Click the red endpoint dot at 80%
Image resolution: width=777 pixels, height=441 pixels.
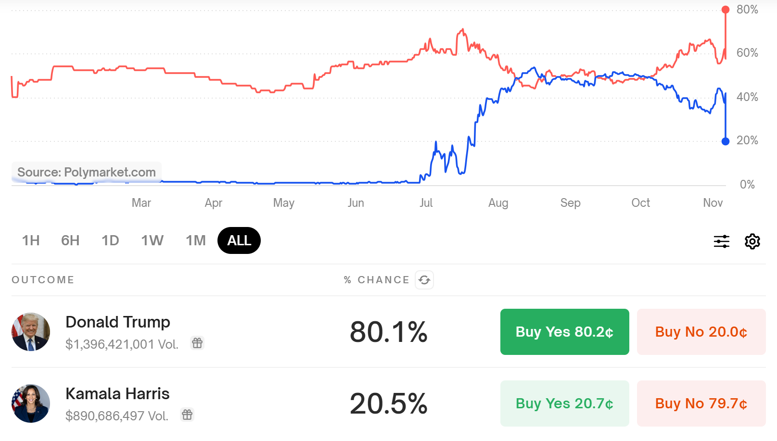725,9
